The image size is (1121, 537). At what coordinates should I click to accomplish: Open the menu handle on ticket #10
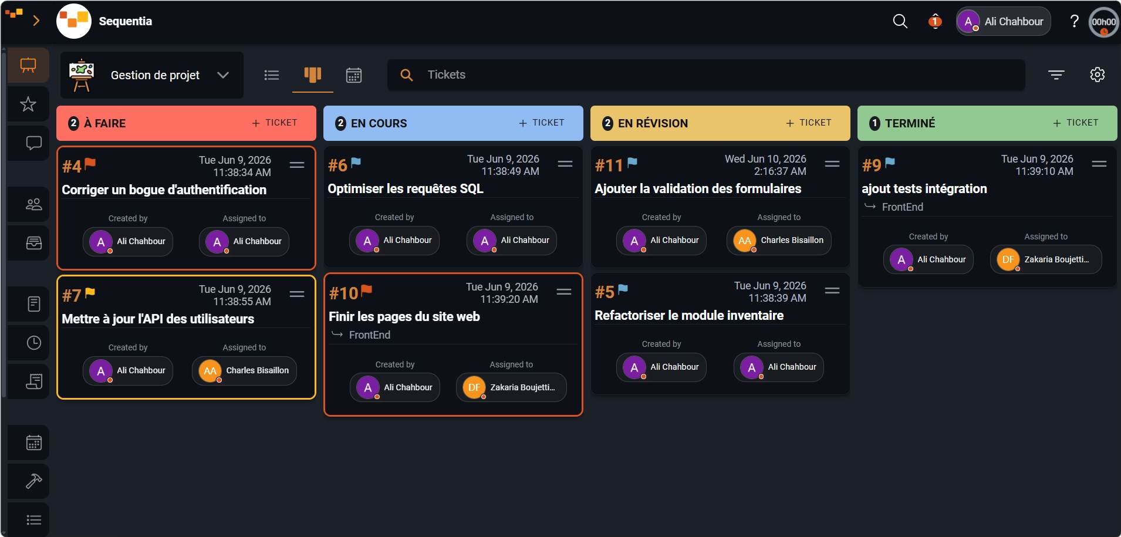pos(564,292)
